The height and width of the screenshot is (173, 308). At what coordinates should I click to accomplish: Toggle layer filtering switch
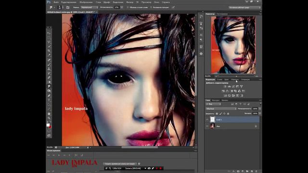(x=260, y=104)
